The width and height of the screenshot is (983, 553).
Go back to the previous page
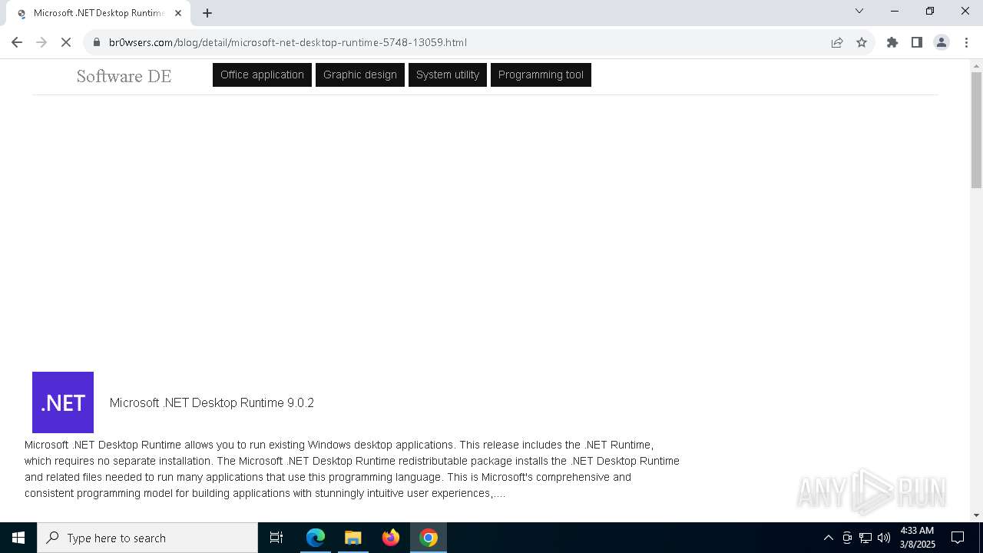click(x=17, y=42)
